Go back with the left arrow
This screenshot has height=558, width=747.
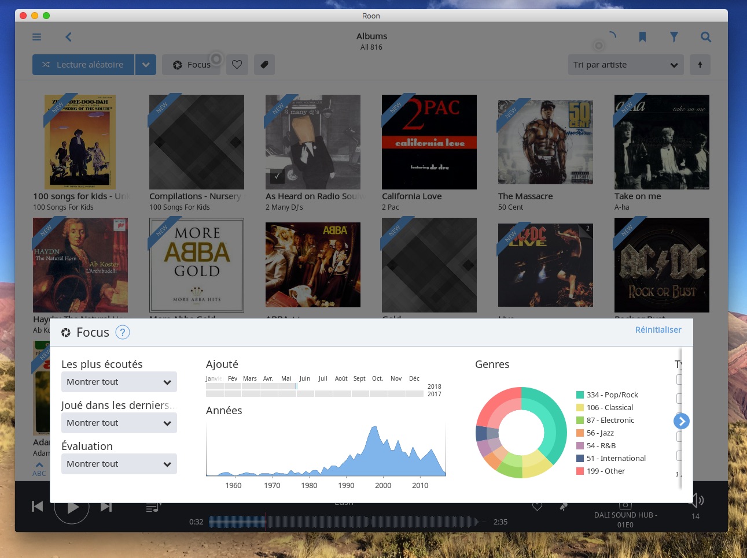pyautogui.click(x=68, y=37)
